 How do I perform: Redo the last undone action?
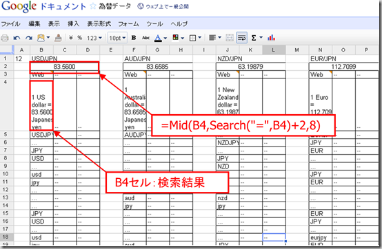pyautogui.click(x=29, y=38)
